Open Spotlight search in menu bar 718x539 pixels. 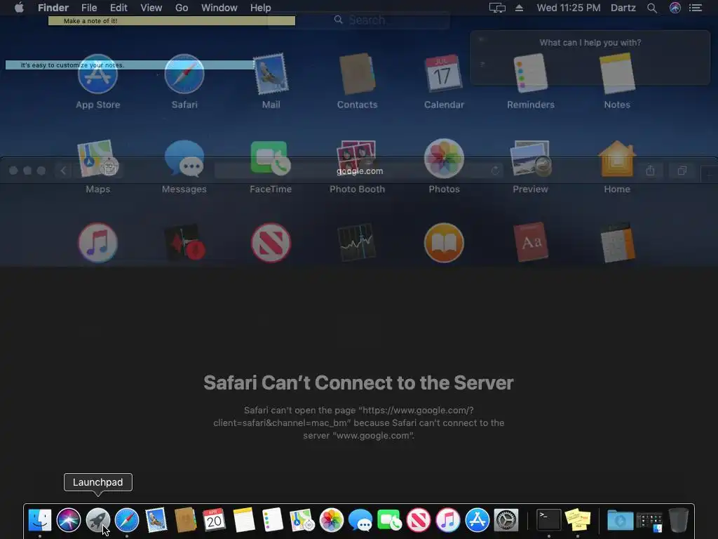652,8
